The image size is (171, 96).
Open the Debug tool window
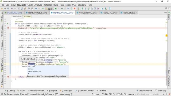point(10,91)
